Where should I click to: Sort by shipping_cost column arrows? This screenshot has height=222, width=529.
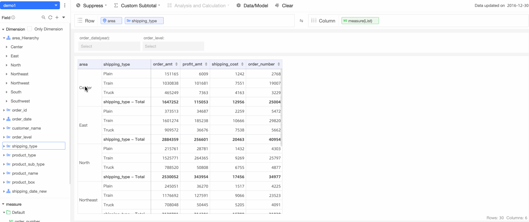click(x=242, y=64)
